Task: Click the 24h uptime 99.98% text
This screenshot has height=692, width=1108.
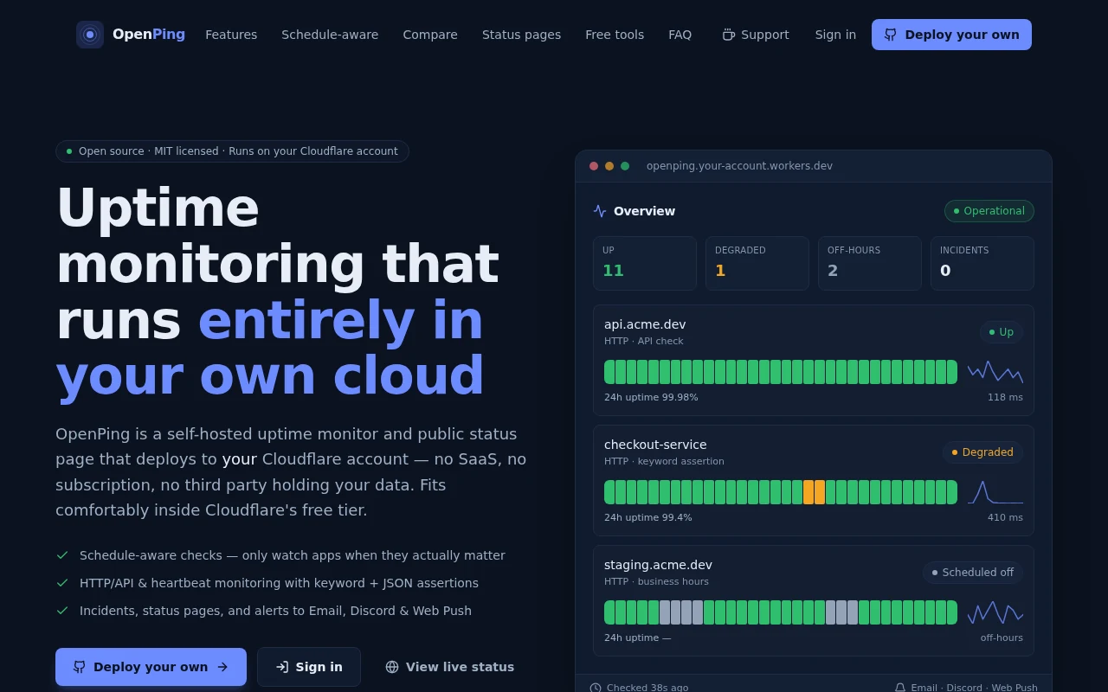Action: coord(651,397)
